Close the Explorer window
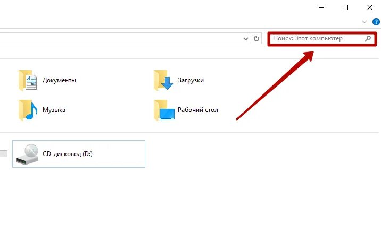This screenshot has width=381, height=241. tap(370, 8)
